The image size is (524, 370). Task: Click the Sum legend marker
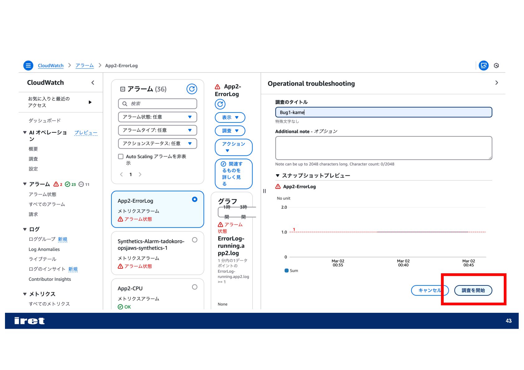pos(286,271)
